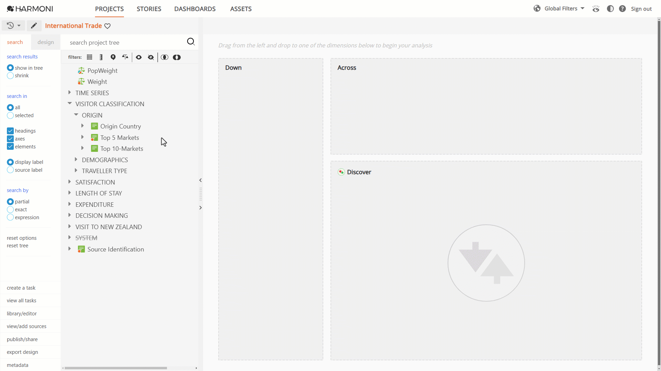Favorite International Trade with the heart icon
The width and height of the screenshot is (661, 371).
point(107,26)
